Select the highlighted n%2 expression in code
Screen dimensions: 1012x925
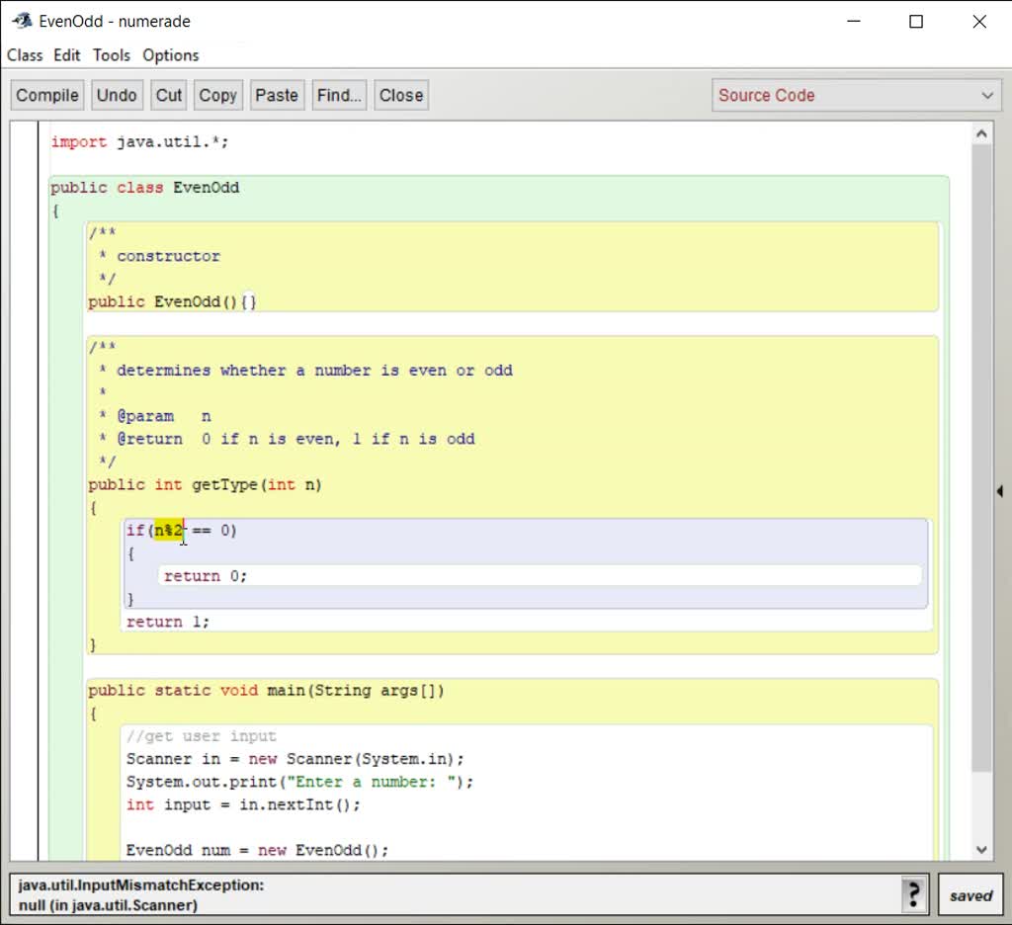pos(166,530)
